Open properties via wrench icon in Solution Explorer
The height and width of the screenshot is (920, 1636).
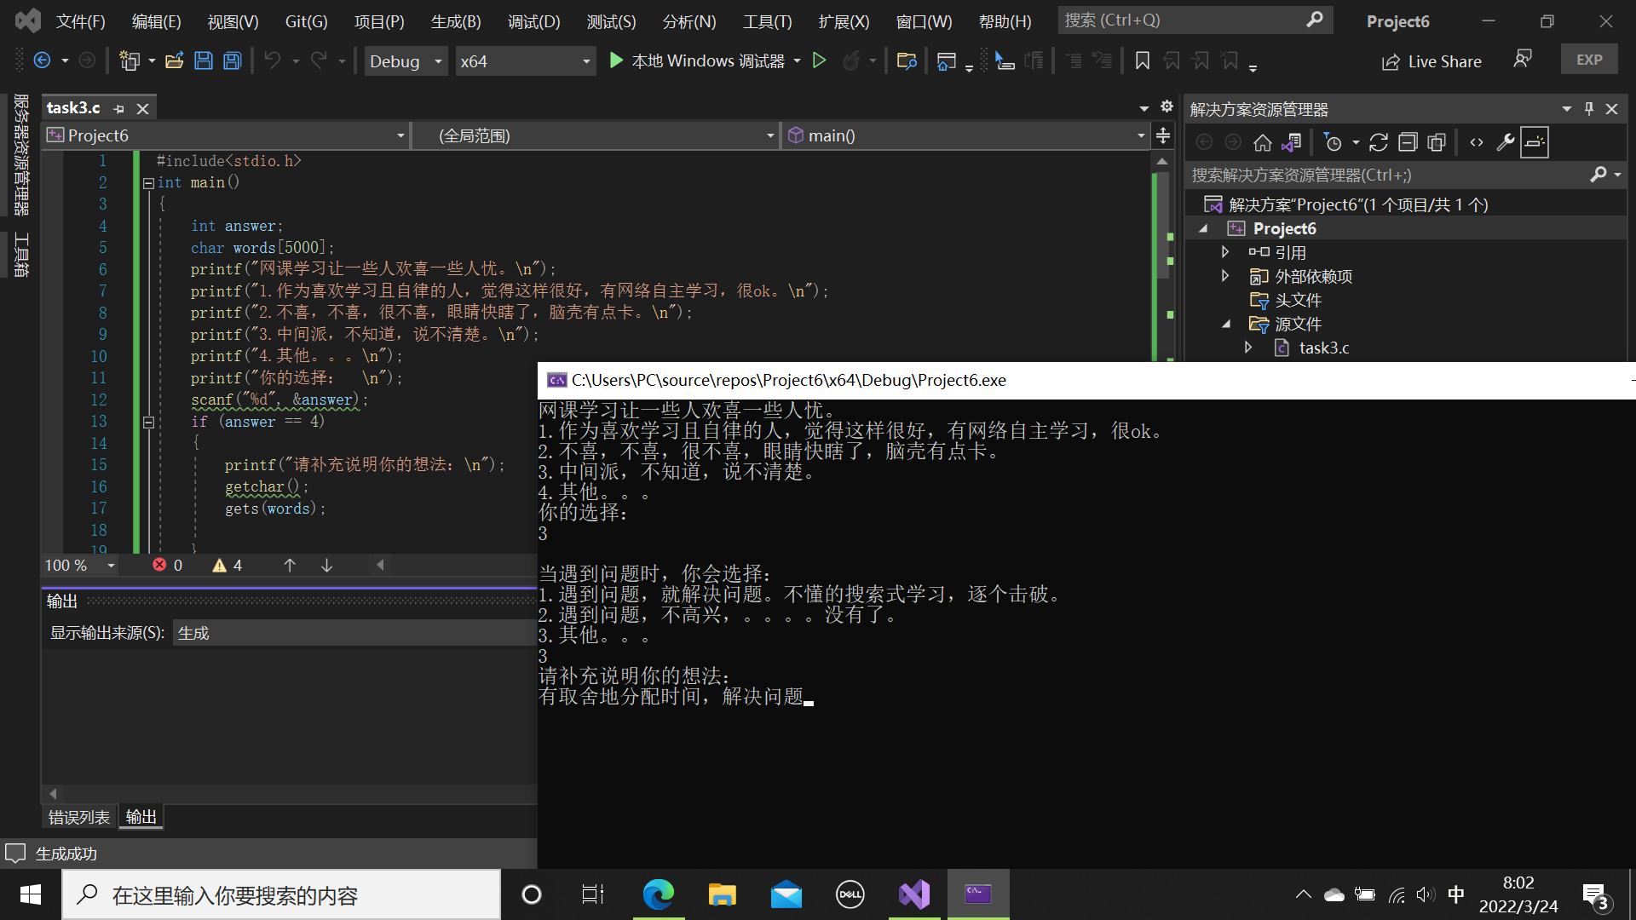point(1506,142)
